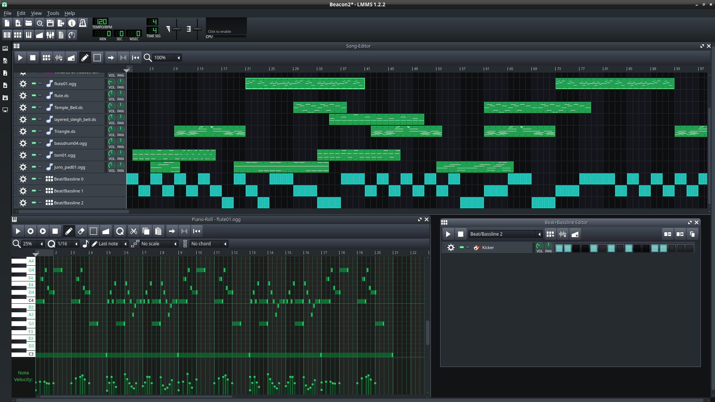Click the Kicker instrument button
The width and height of the screenshot is (715, 402).
pyautogui.click(x=502, y=248)
